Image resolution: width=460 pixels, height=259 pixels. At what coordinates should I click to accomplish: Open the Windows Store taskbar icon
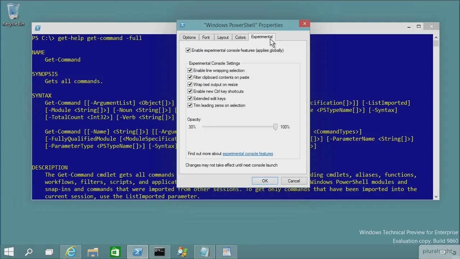pyautogui.click(x=115, y=252)
